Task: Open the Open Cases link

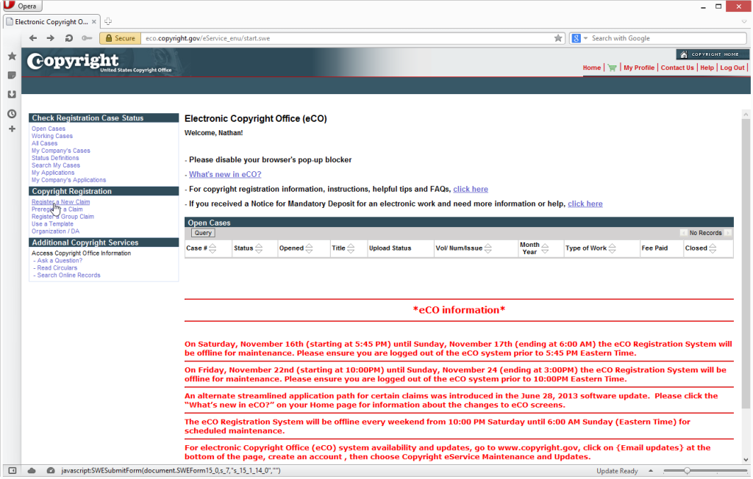Action: (49, 129)
